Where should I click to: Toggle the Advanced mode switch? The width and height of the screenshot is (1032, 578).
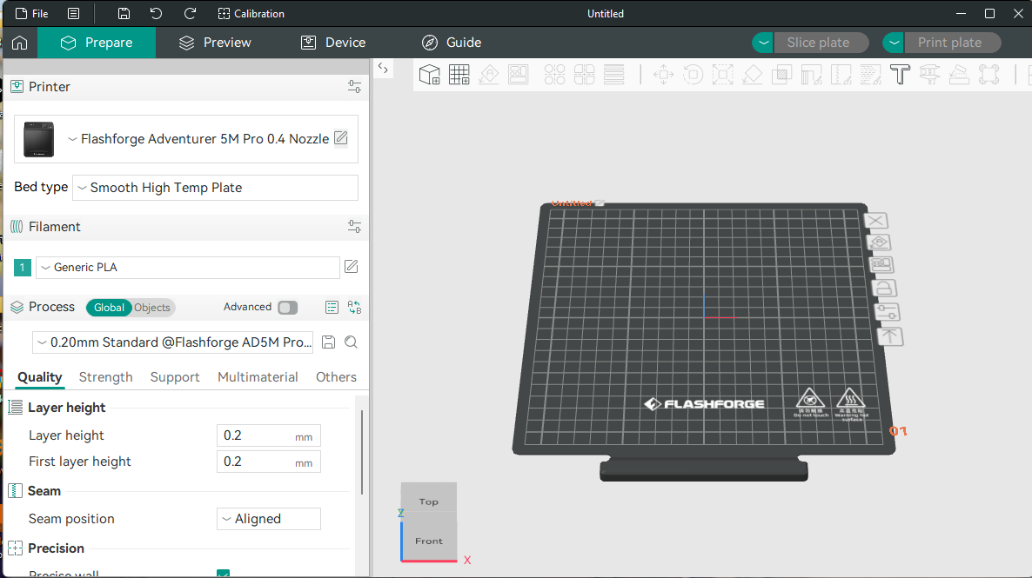point(288,307)
